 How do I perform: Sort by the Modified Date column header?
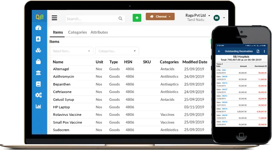tap(195, 62)
